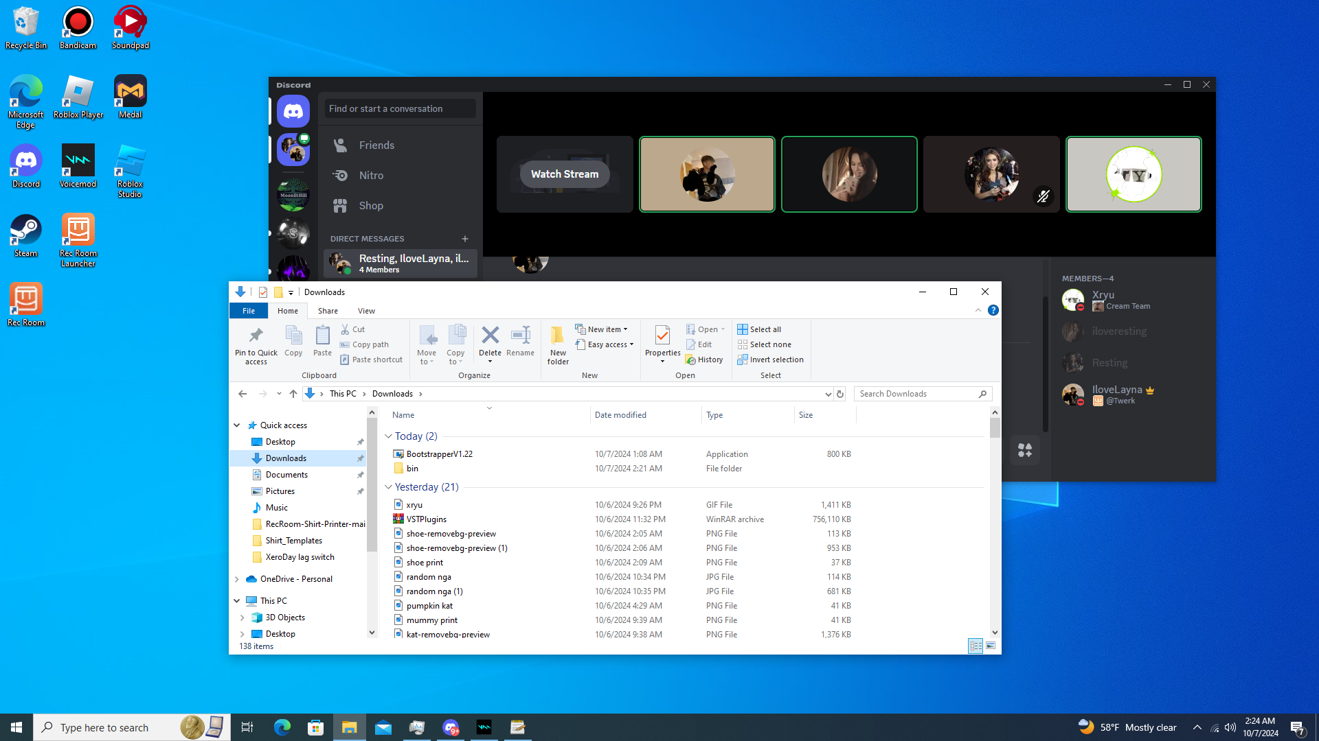This screenshot has width=1319, height=741.
Task: Click Select all in ribbon
Action: pyautogui.click(x=759, y=329)
